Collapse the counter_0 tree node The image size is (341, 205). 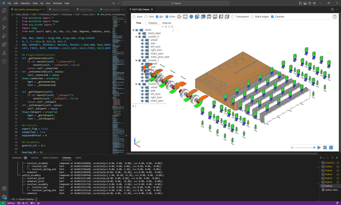point(136,37)
